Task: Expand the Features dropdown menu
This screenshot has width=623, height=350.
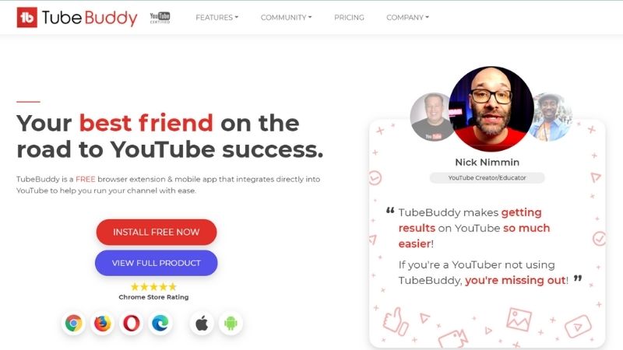Action: click(217, 17)
